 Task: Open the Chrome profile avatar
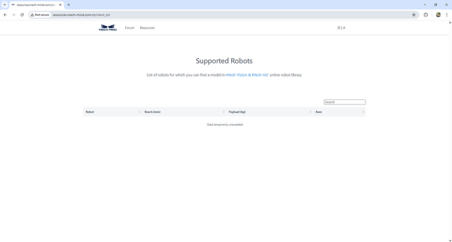[x=438, y=14]
